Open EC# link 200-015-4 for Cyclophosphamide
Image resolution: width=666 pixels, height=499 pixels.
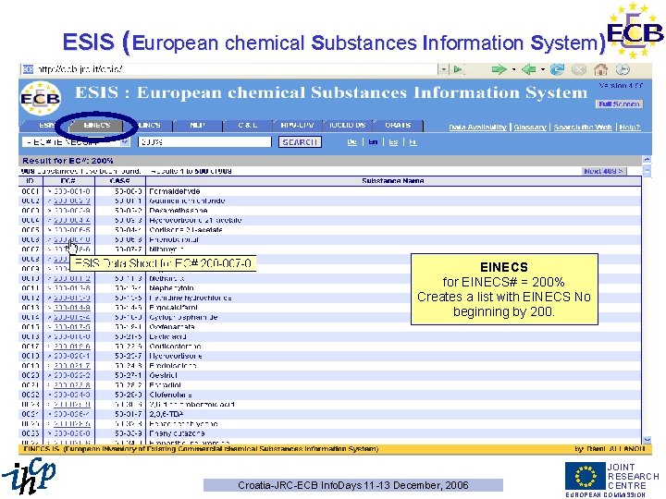pos(72,317)
